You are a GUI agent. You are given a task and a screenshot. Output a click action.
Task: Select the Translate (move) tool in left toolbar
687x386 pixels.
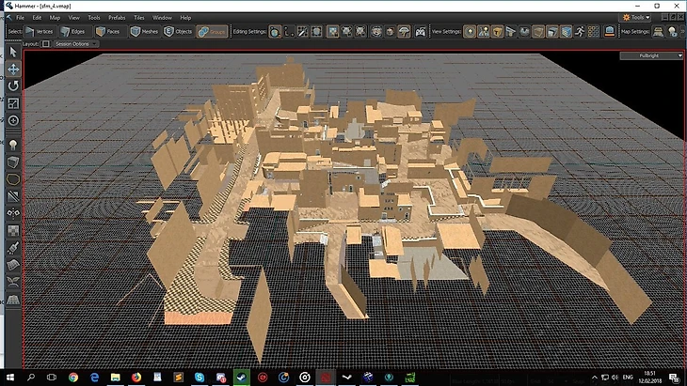[13, 69]
